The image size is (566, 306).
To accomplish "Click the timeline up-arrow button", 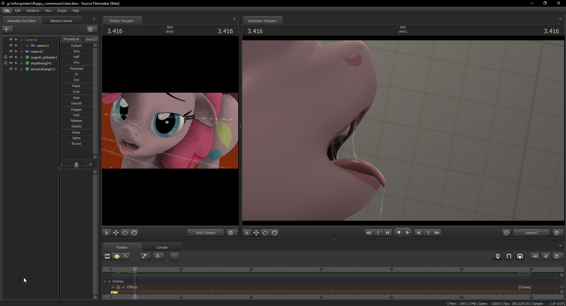I will tap(175, 256).
